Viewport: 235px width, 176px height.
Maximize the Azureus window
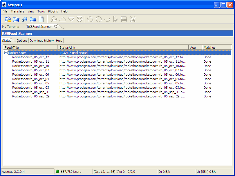pos(223,5)
